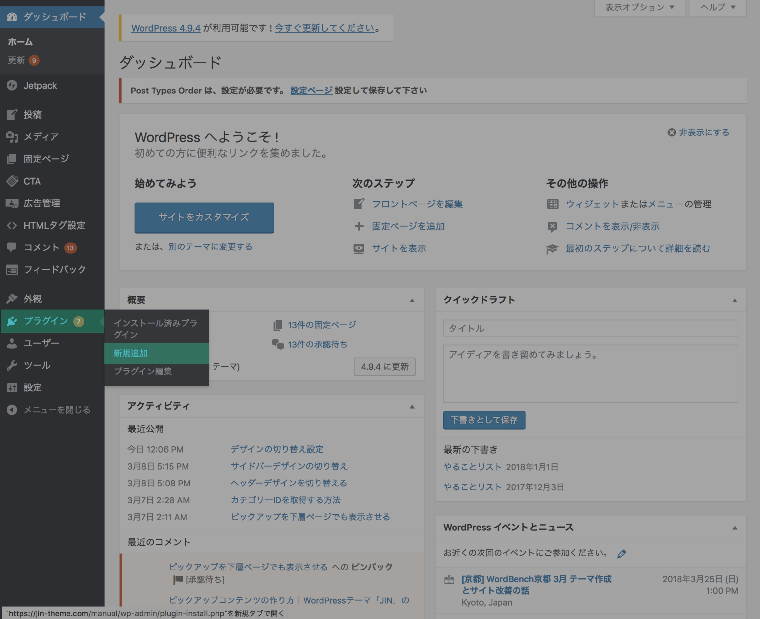Click the 広告管理 icon in sidebar
The width and height of the screenshot is (760, 619).
tap(12, 203)
